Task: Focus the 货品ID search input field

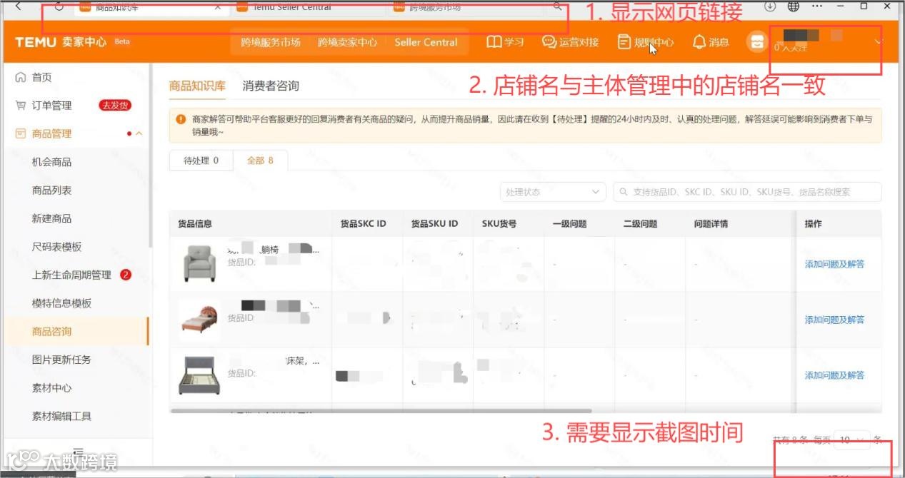Action: tap(747, 192)
